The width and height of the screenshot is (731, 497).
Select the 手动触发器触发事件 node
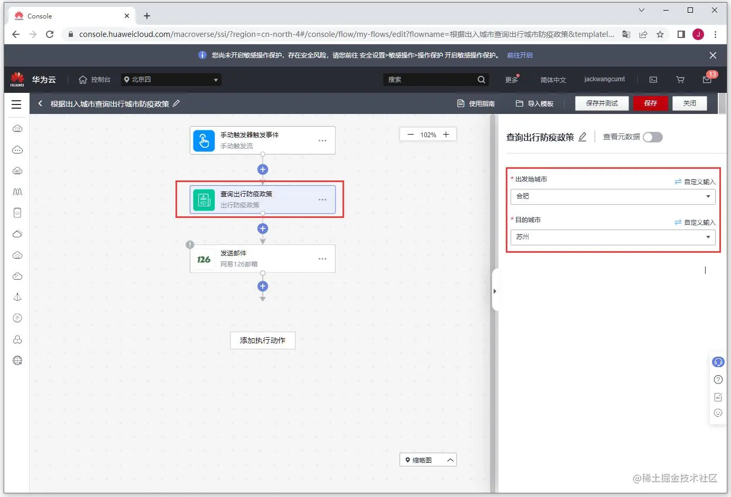tap(263, 140)
